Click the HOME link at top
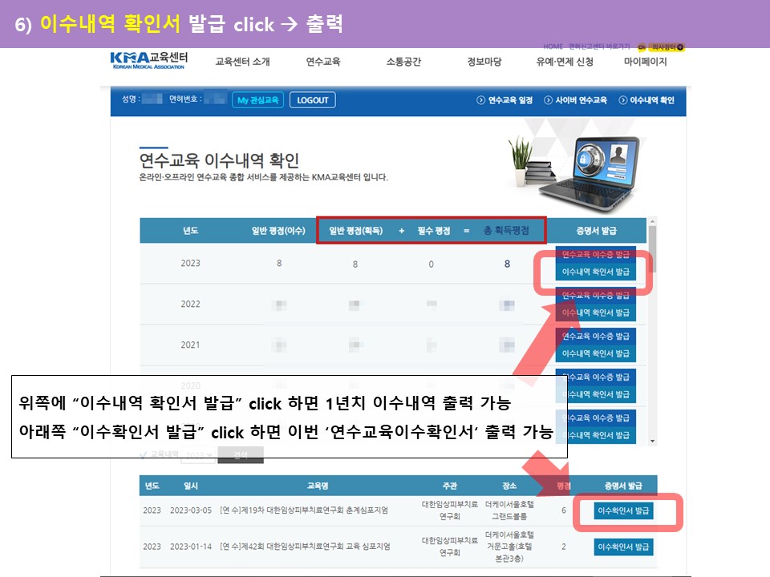770x577 pixels. point(553,47)
